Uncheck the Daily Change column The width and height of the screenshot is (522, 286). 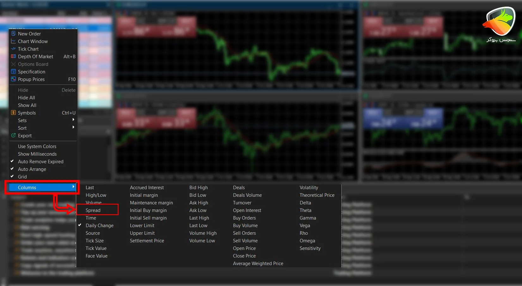(99, 225)
